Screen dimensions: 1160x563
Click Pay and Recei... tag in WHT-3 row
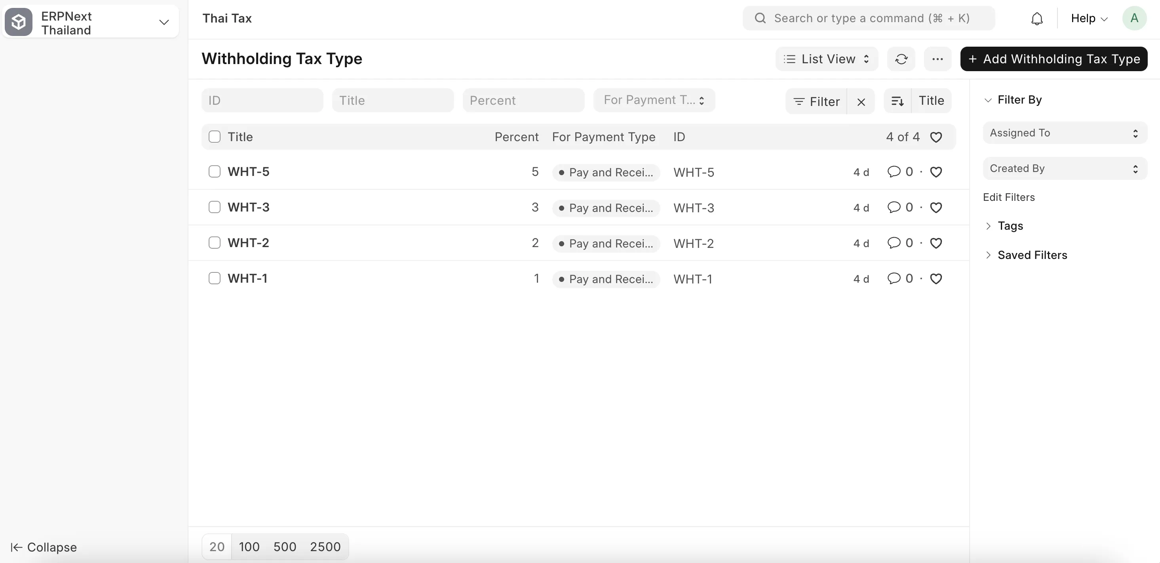(606, 208)
